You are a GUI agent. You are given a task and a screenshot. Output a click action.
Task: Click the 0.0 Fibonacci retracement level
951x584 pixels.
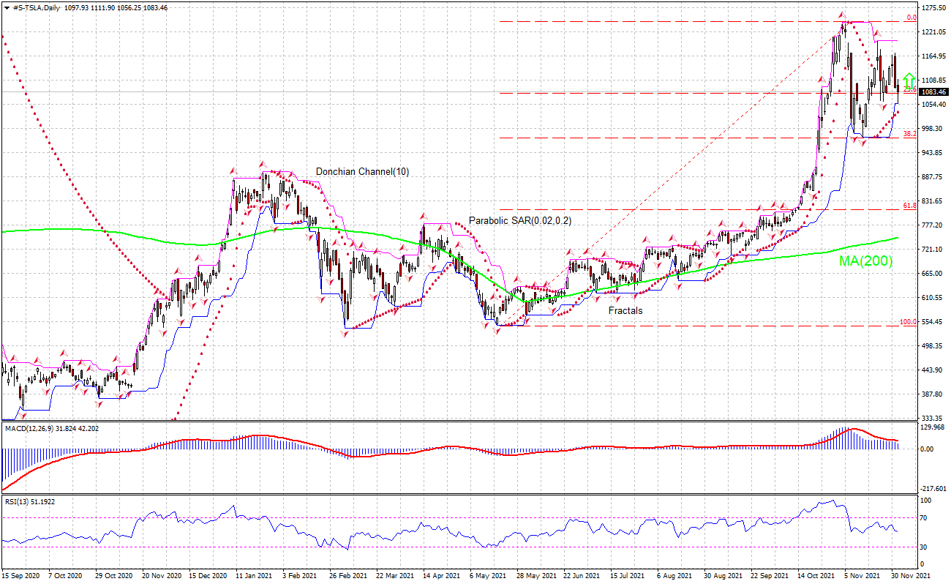pos(695,20)
